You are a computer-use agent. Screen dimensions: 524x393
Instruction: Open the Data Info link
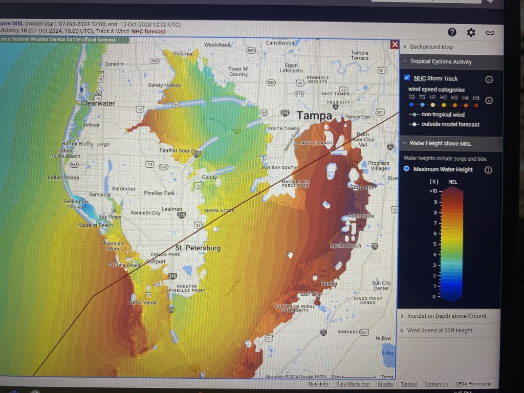click(318, 384)
